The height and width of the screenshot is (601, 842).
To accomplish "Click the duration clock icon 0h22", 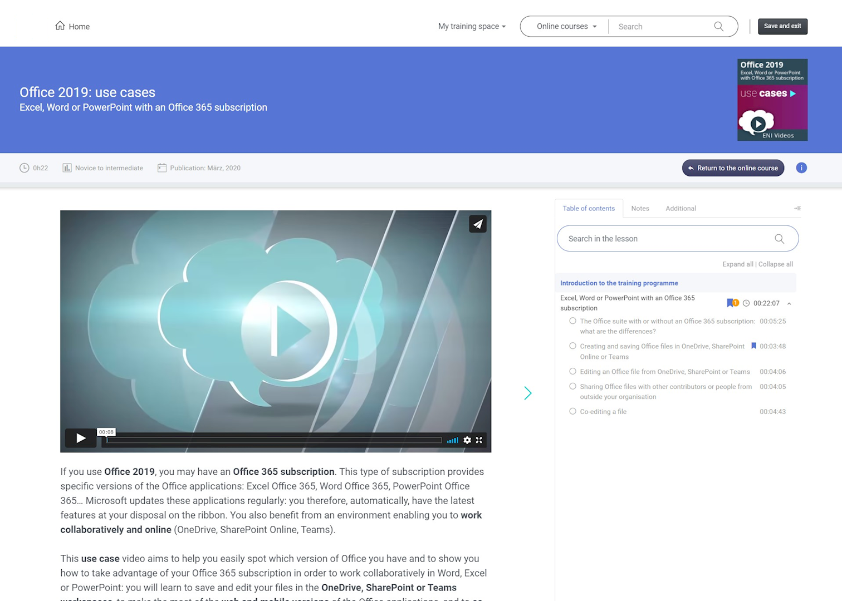I will (25, 168).
